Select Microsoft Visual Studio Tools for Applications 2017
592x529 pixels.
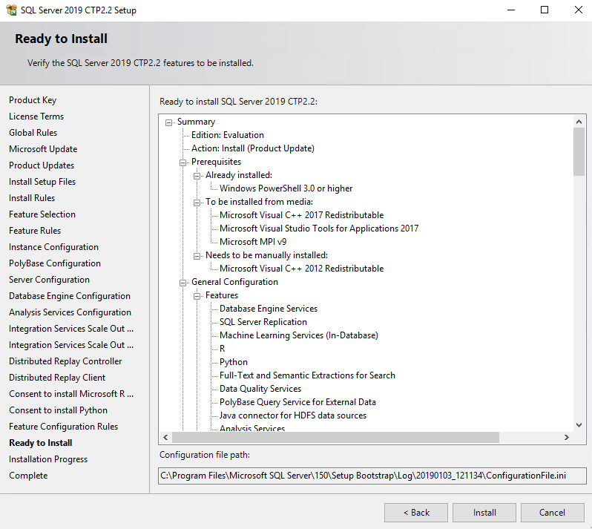(319, 229)
